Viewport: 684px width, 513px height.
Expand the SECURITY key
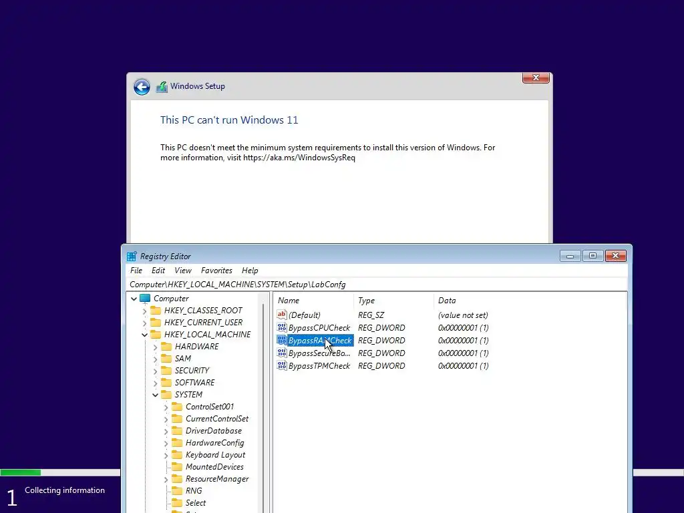click(155, 371)
